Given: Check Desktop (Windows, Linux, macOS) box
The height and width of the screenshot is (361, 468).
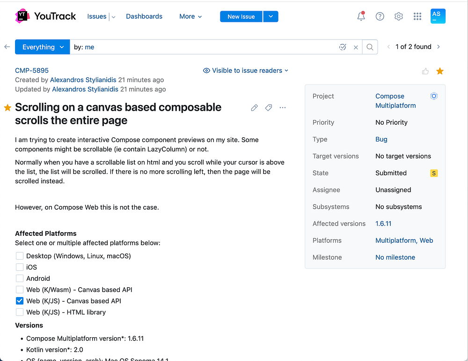Looking at the screenshot, I should click(x=20, y=256).
